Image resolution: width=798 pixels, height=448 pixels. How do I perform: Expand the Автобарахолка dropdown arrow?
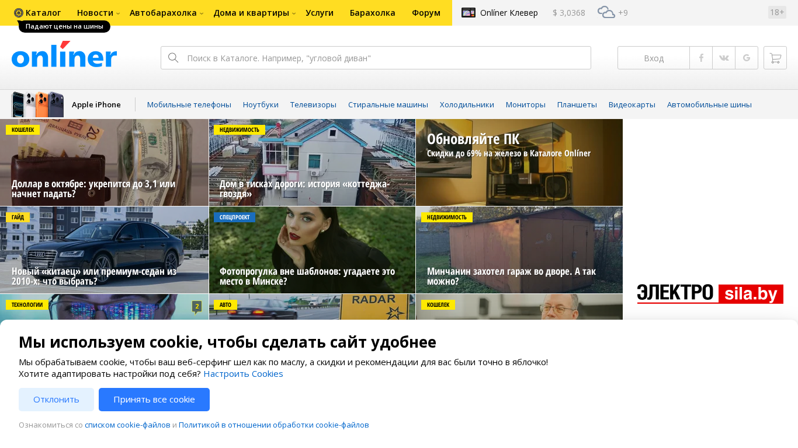tap(202, 13)
